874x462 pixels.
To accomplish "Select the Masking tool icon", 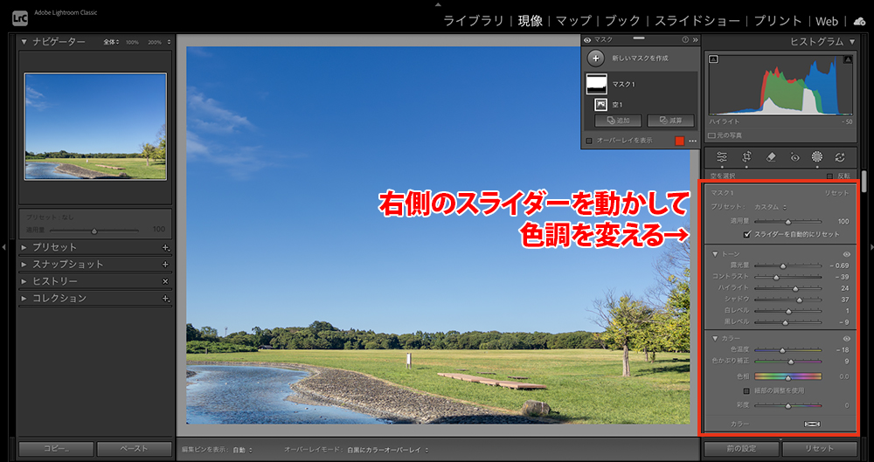I will (x=817, y=157).
